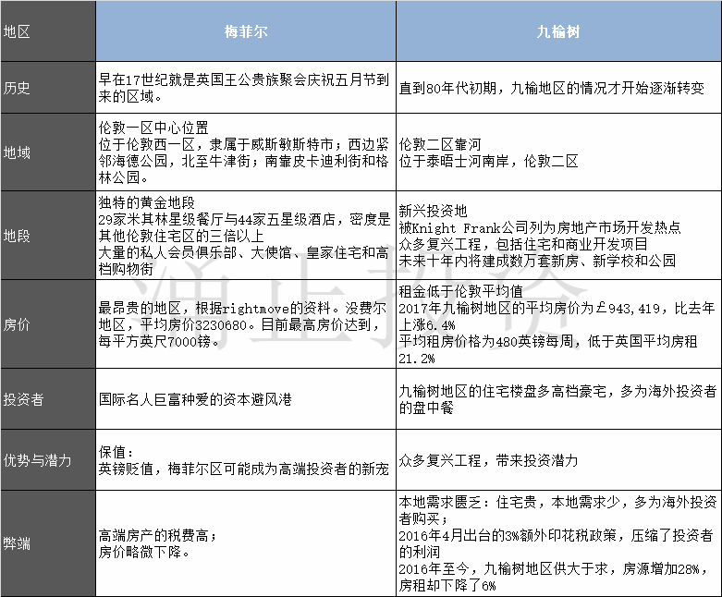
Task: Click the '地区' header cell
Action: [x=48, y=31]
